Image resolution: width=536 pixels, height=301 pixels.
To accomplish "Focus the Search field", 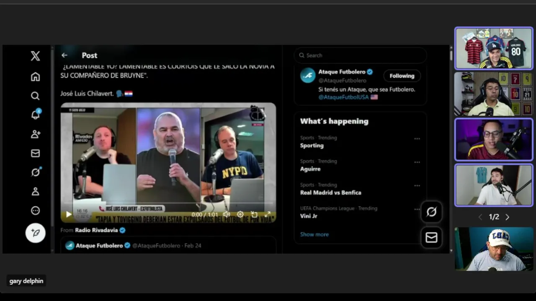I will tap(360, 55).
